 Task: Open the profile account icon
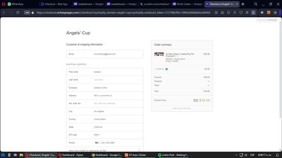click(253, 13)
